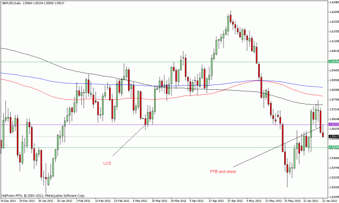Screen dimensions: 339x203
Task: Click the HotForex MT4 copyright line
Action: 43,195
